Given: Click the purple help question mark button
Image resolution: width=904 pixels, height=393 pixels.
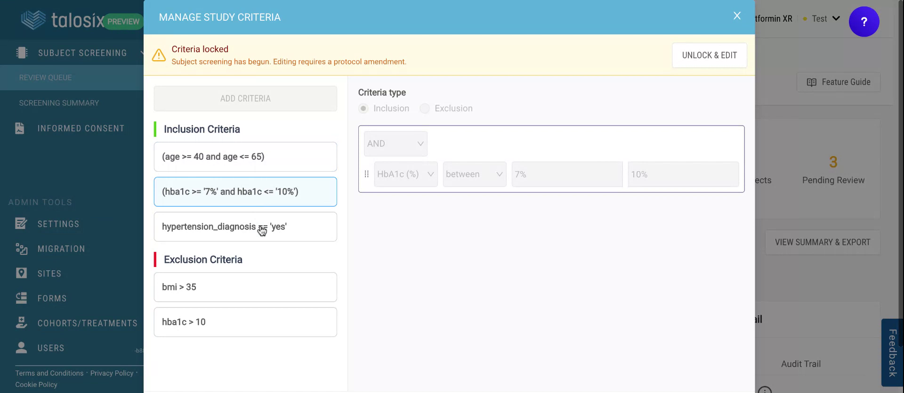Looking at the screenshot, I should pyautogui.click(x=864, y=22).
